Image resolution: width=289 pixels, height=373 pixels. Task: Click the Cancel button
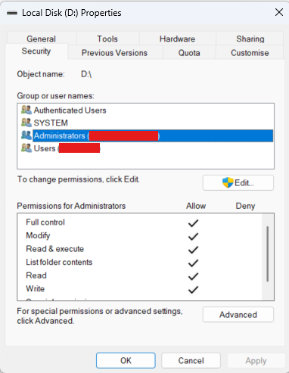(x=191, y=361)
